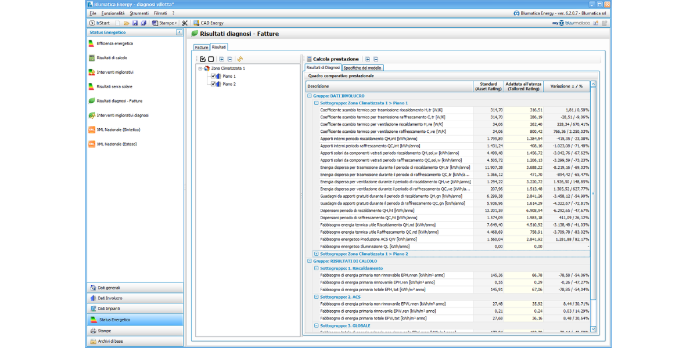Image resolution: width=697 pixels, height=348 pixels.
Task: Click the table's vertical scrollbar down arrow
Action: coord(593,329)
